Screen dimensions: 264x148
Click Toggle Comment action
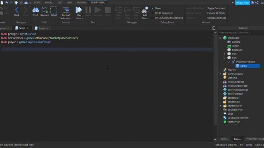click(x=216, y=8)
